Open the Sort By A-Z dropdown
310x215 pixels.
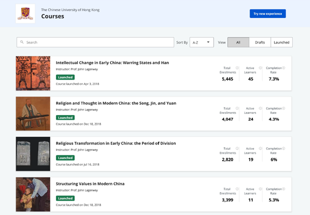[x=201, y=42]
